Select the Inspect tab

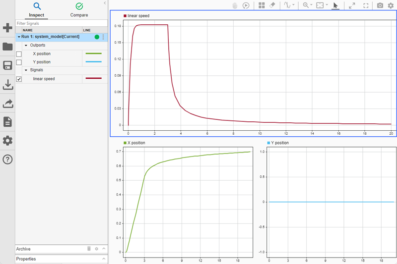pos(36,9)
